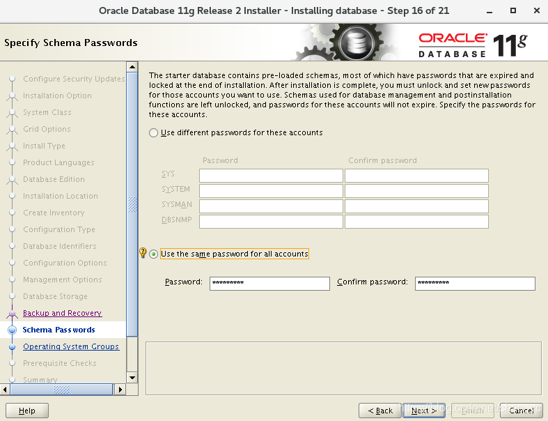548x421 pixels.
Task: Click the Product Languages step
Action: (58, 162)
